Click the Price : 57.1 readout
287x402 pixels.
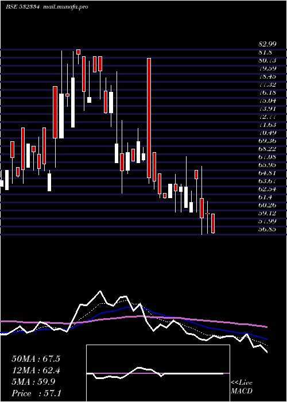click(36, 393)
